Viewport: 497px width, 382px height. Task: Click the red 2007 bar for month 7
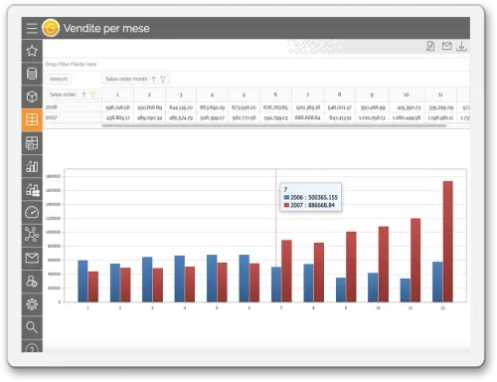click(x=286, y=271)
